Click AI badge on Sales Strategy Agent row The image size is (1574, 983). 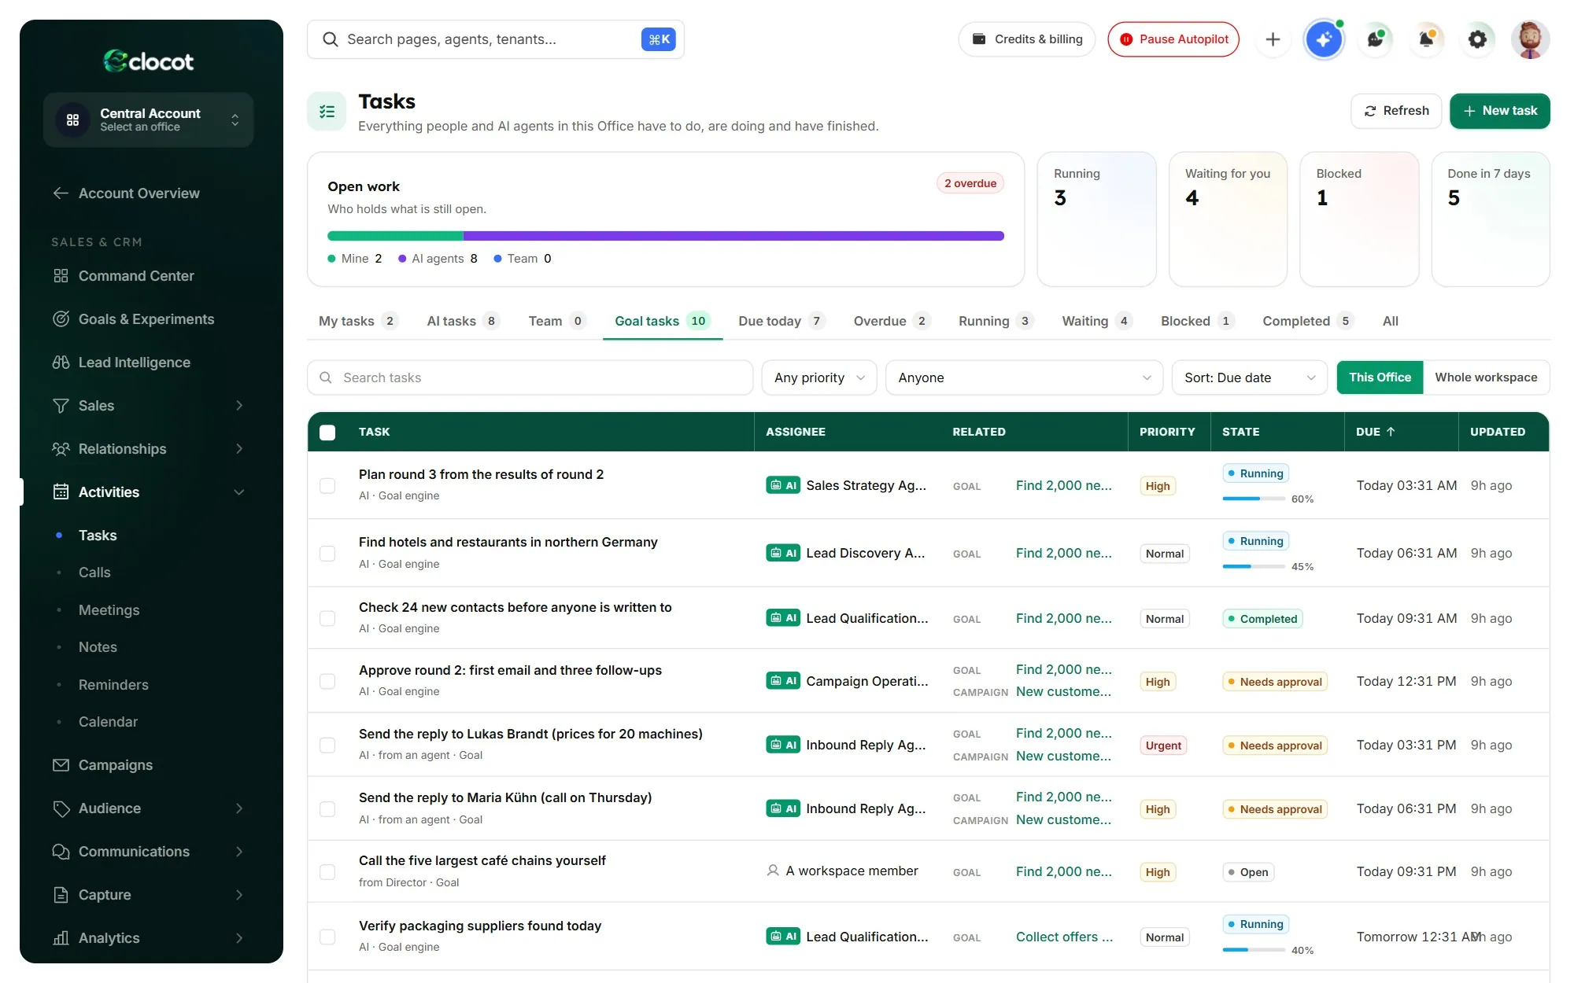click(x=783, y=486)
